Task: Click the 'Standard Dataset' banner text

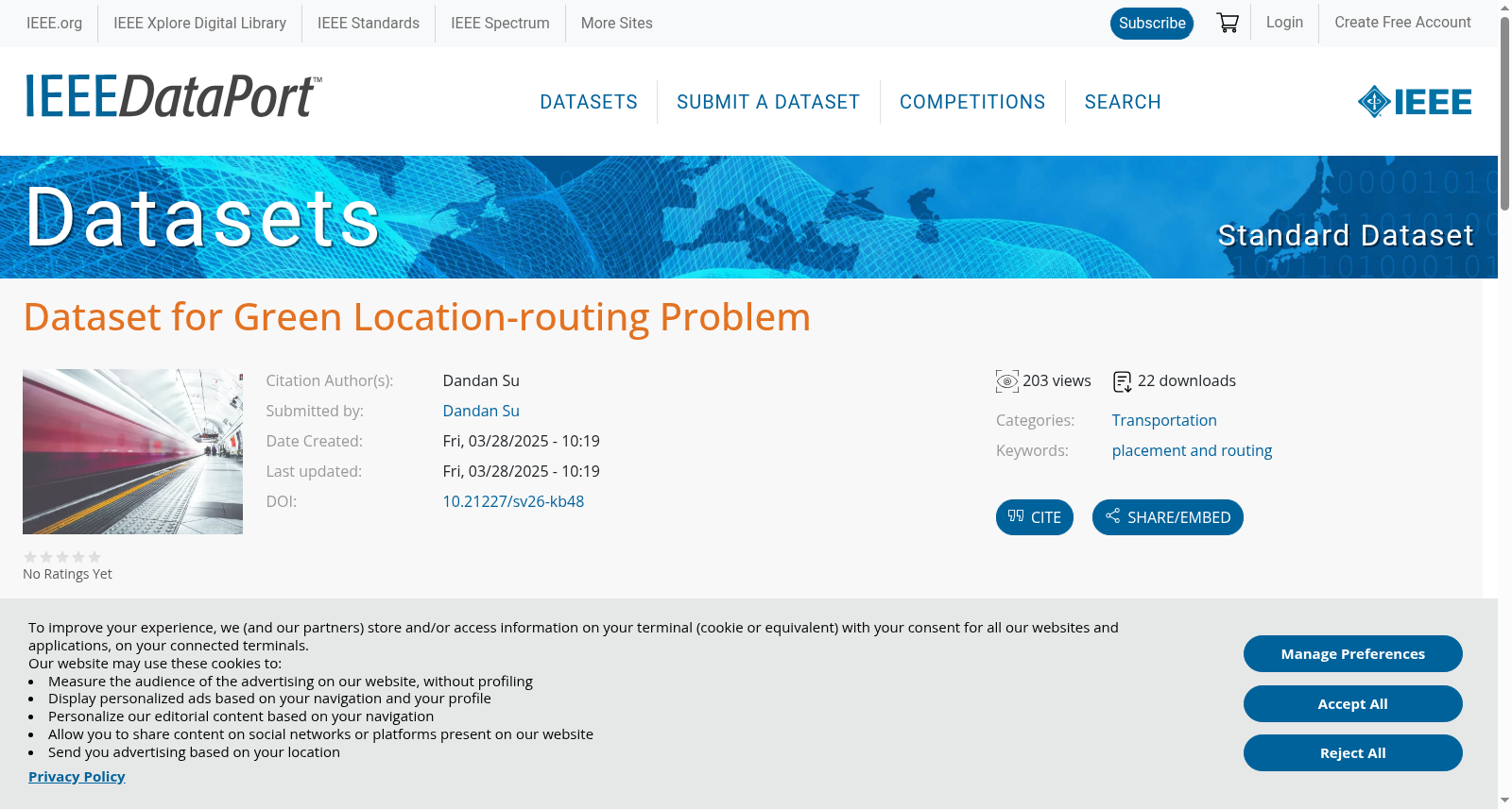Action: [1346, 235]
